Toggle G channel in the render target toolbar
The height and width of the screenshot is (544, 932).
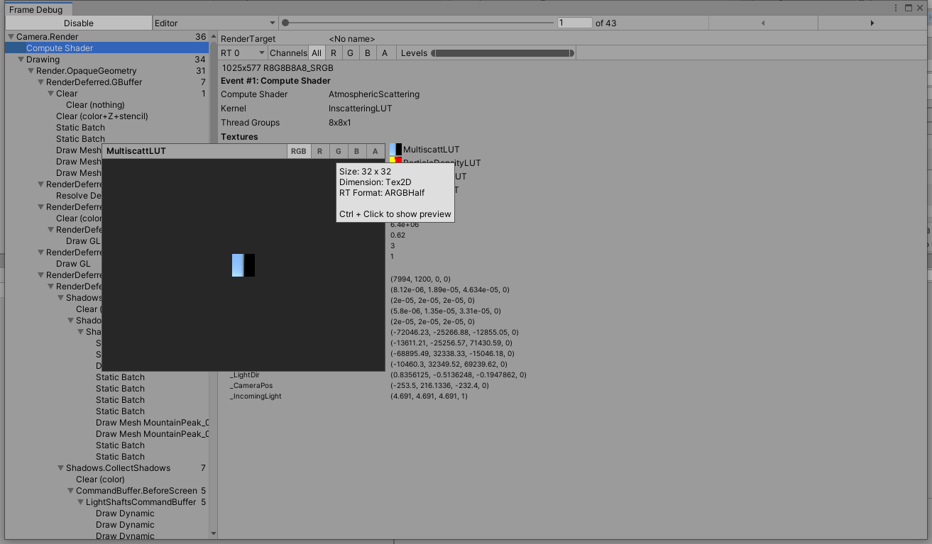click(351, 53)
